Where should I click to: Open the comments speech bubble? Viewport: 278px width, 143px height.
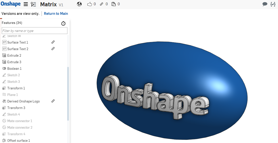coord(265,4)
